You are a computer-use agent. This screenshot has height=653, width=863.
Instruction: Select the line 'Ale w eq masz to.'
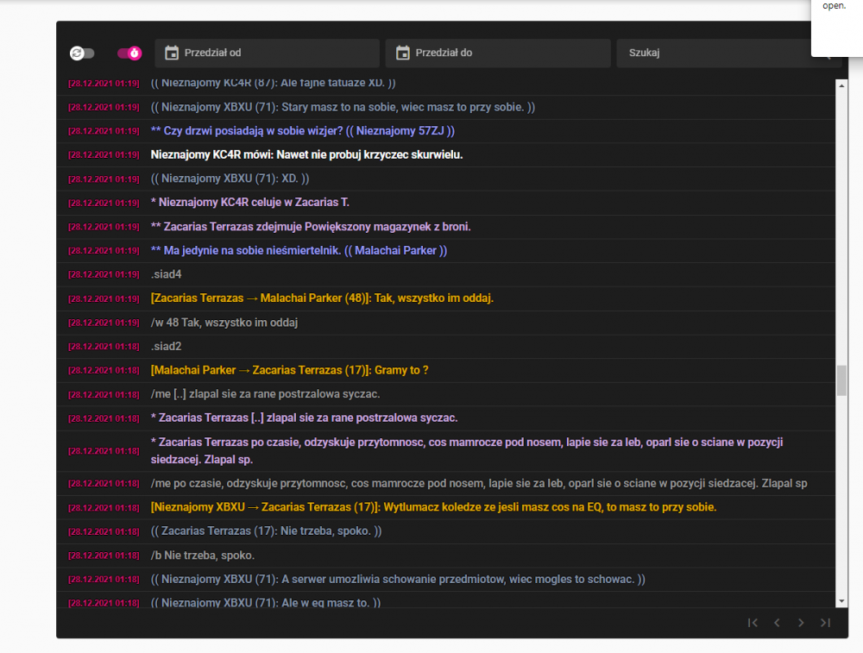coord(265,602)
